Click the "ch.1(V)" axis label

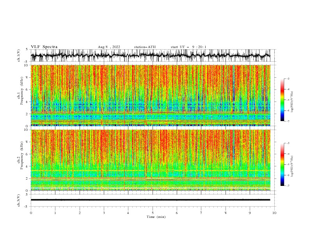19,55
